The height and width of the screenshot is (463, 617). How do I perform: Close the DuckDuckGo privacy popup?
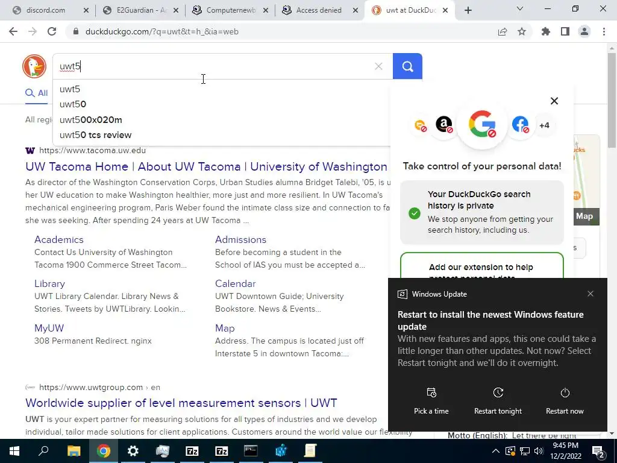(x=554, y=101)
